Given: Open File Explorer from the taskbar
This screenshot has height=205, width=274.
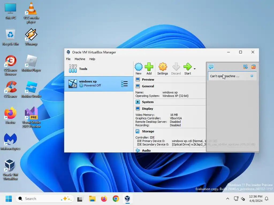Looking at the screenshot, I should click(92, 199).
